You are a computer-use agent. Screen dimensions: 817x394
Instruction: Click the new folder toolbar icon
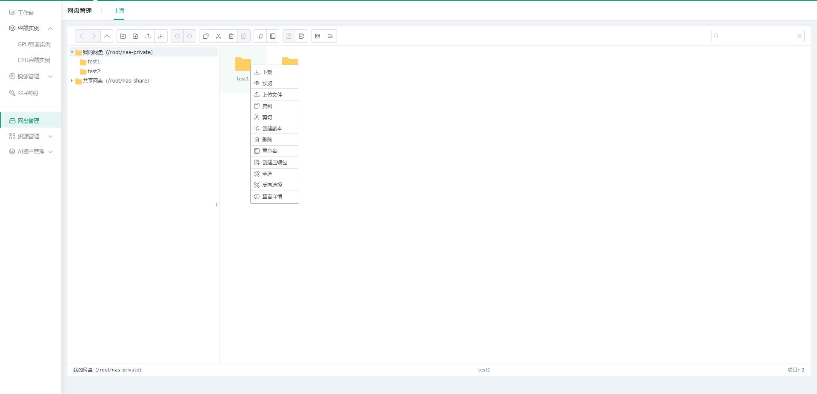[x=123, y=36]
